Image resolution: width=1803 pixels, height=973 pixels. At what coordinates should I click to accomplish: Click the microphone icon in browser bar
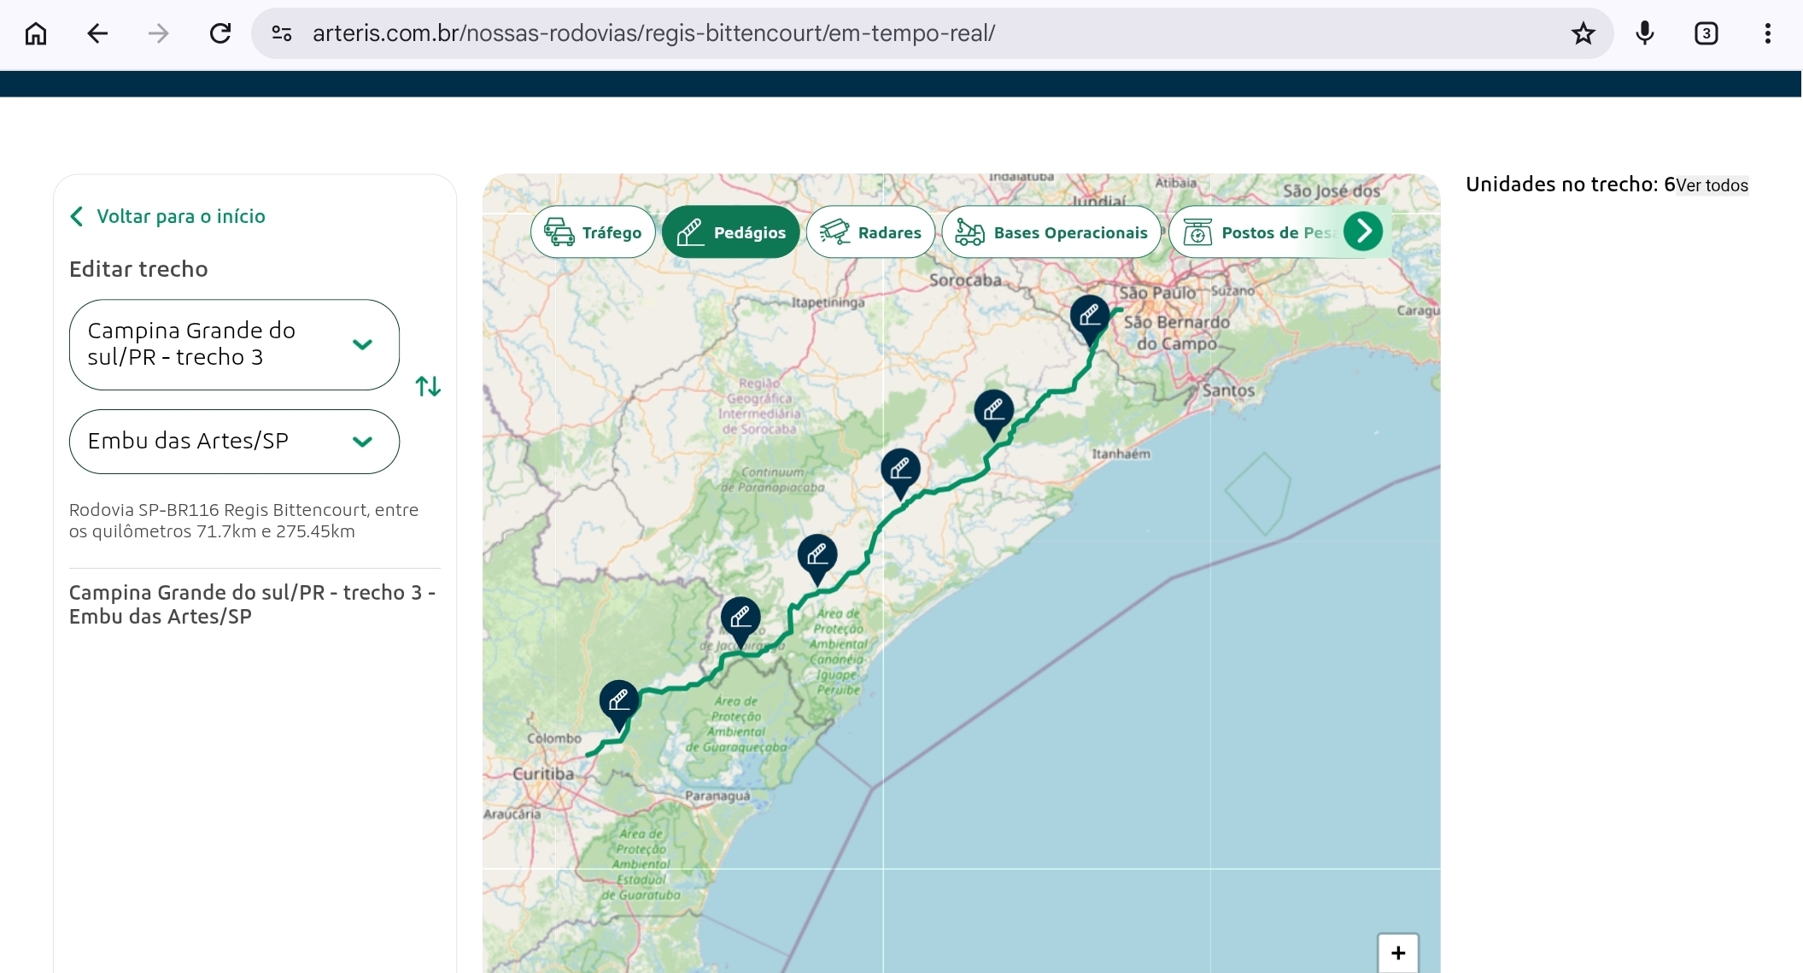[1644, 33]
